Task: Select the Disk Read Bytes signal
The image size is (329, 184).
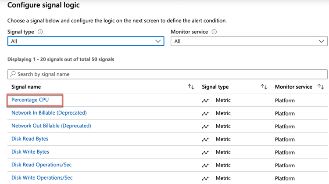Action: pos(30,139)
